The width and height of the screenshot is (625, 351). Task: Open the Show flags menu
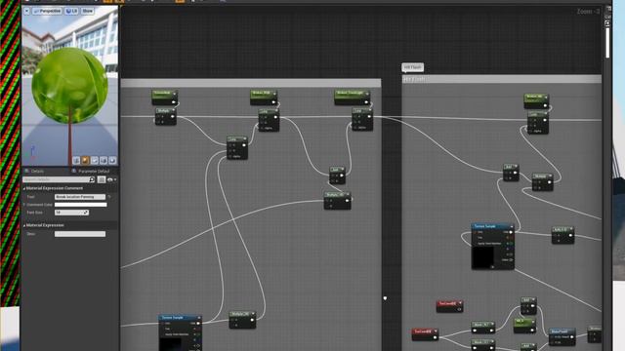[x=87, y=11]
